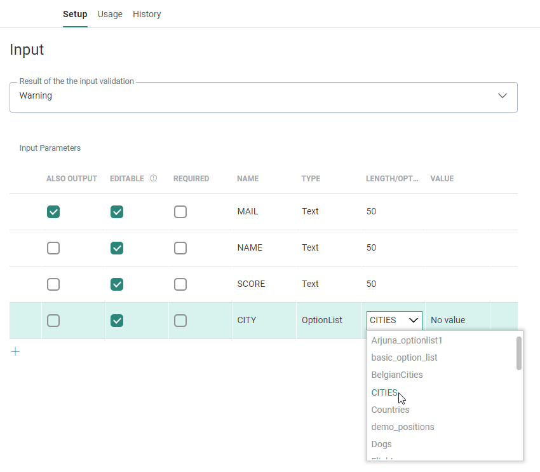
Task: Click the info icon beside EDITABLE
Action: pyautogui.click(x=153, y=179)
